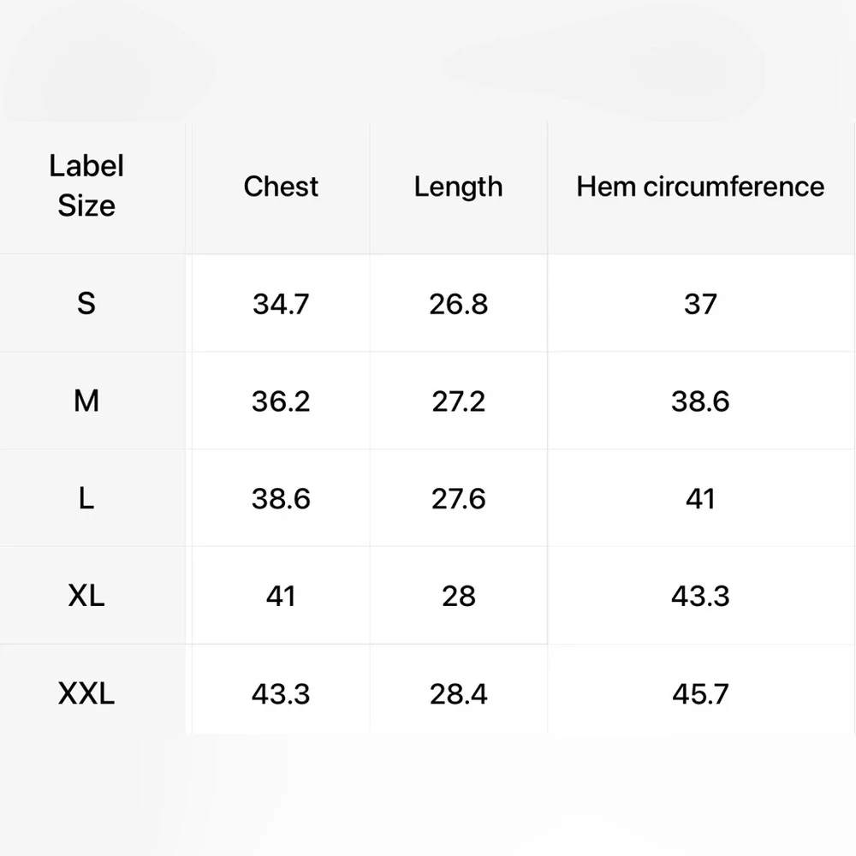
Task: Select hem circumference 37 for size S
Action: click(x=700, y=303)
